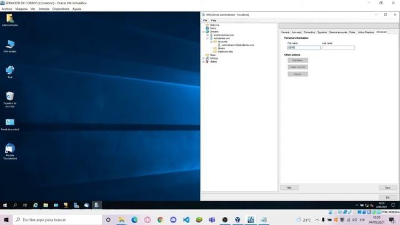Select the Advanced tab
Screen dimensions: 400x225
click(x=382, y=32)
